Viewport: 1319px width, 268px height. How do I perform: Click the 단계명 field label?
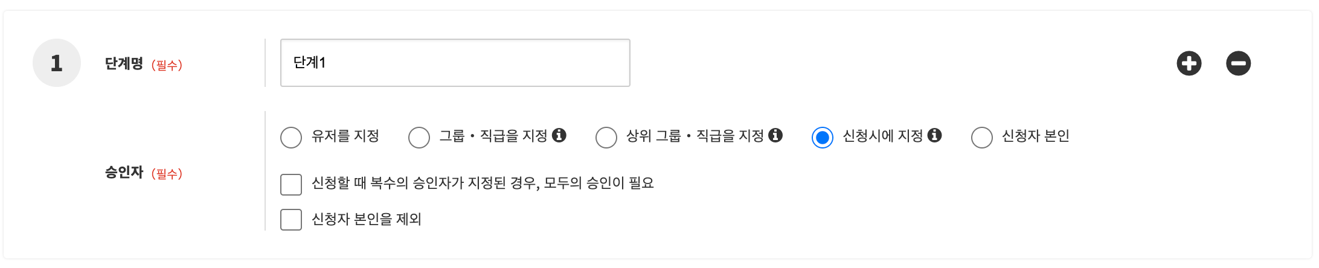pyautogui.click(x=124, y=63)
